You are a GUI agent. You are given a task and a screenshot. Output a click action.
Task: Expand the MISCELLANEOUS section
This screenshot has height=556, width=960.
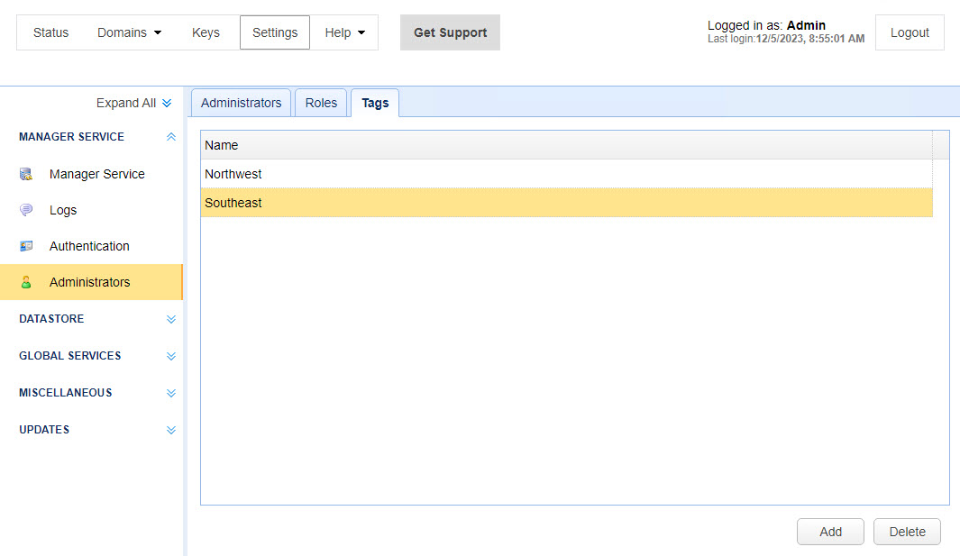pyautogui.click(x=171, y=393)
